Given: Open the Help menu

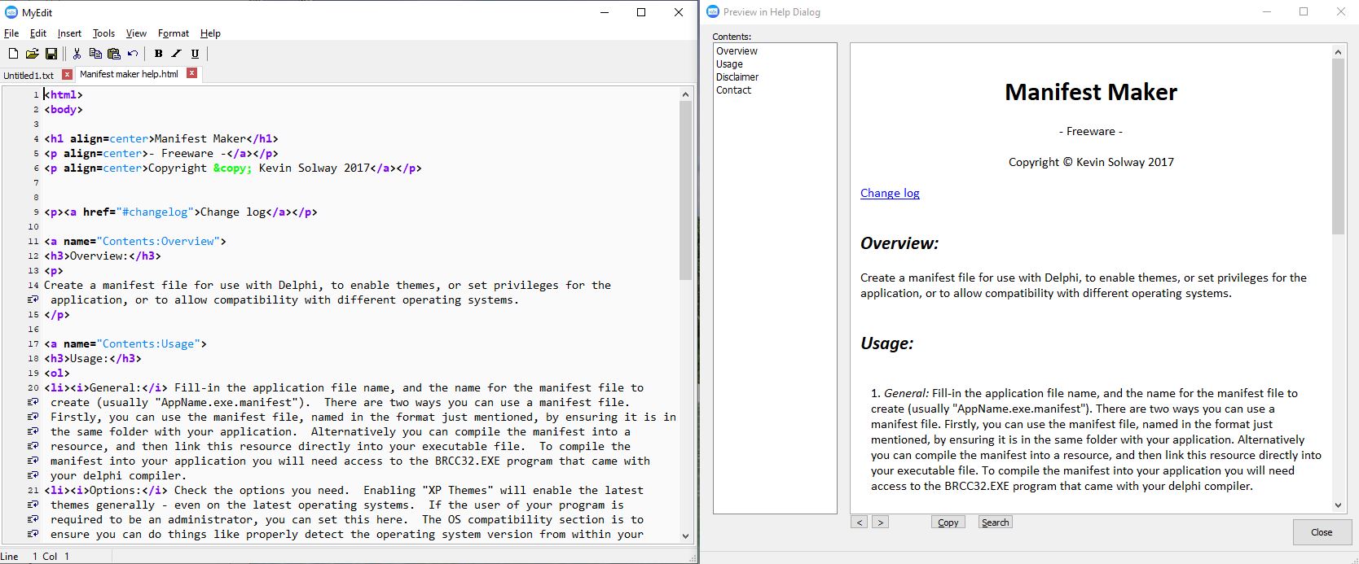Looking at the screenshot, I should click(210, 33).
